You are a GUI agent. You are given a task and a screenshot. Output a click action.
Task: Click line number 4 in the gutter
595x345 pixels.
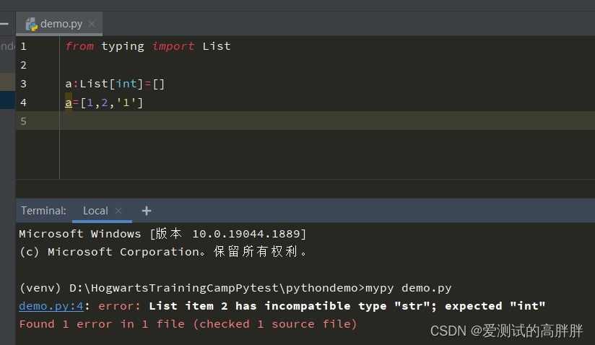pos(24,102)
